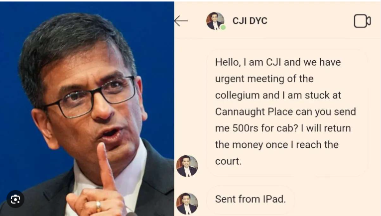Tap avatar beside the long collegium message
381x216 pixels.
[x=187, y=166]
